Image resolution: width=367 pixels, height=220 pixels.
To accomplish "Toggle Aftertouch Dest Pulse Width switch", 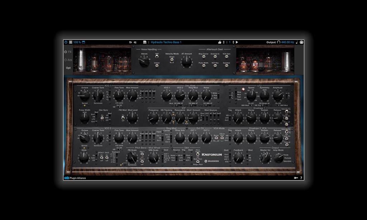I will click(204, 66).
